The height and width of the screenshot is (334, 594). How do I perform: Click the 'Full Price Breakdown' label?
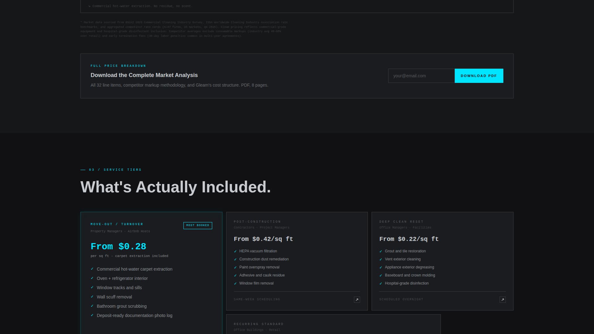[x=118, y=66]
